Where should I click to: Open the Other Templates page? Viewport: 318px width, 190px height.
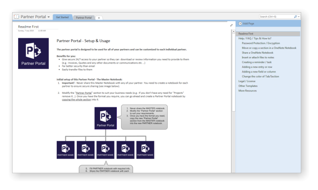click(x=248, y=86)
